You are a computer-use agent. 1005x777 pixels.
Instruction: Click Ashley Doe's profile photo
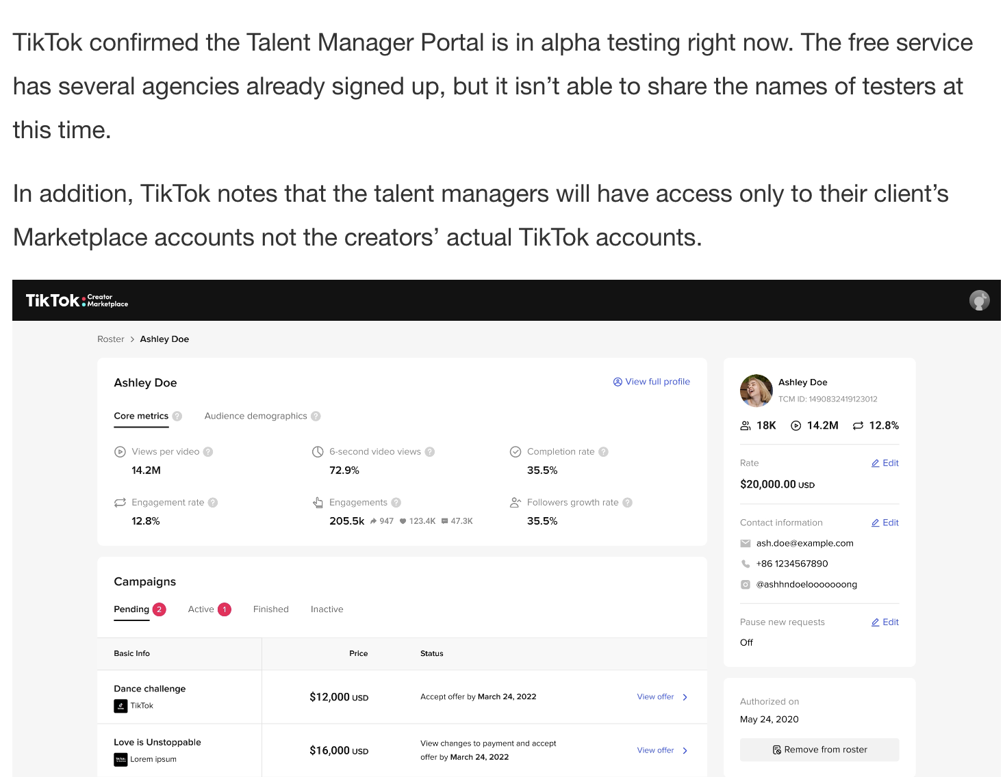[x=756, y=391]
